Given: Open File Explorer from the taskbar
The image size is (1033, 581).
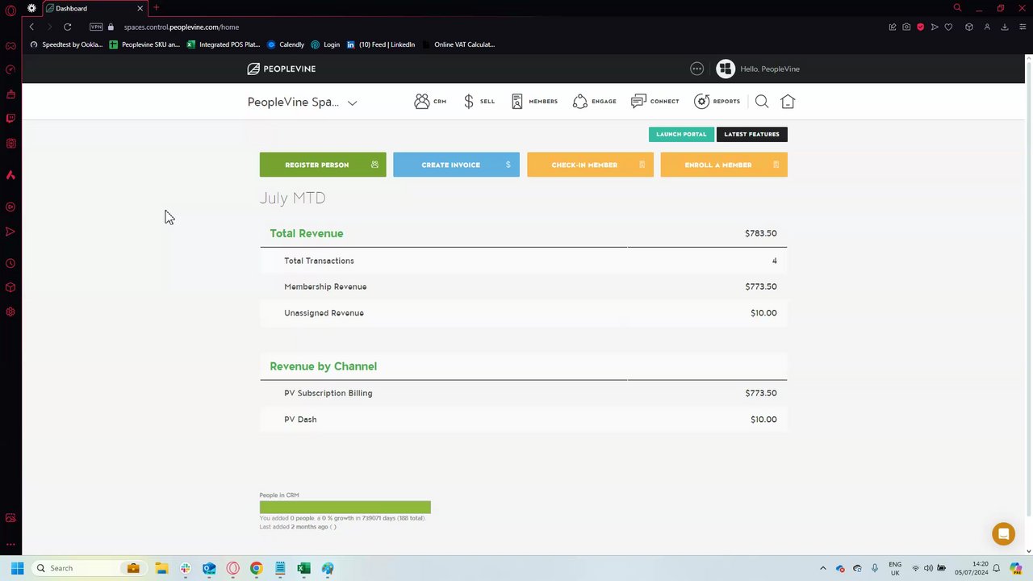Looking at the screenshot, I should point(161,568).
